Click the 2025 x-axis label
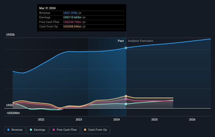The image size is (215, 137). (x=155, y=120)
